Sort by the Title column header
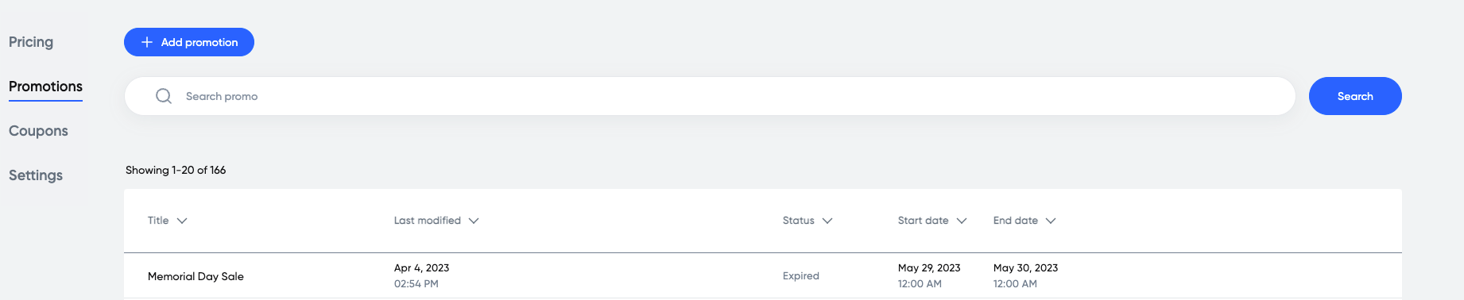1464x300 pixels. pos(158,221)
